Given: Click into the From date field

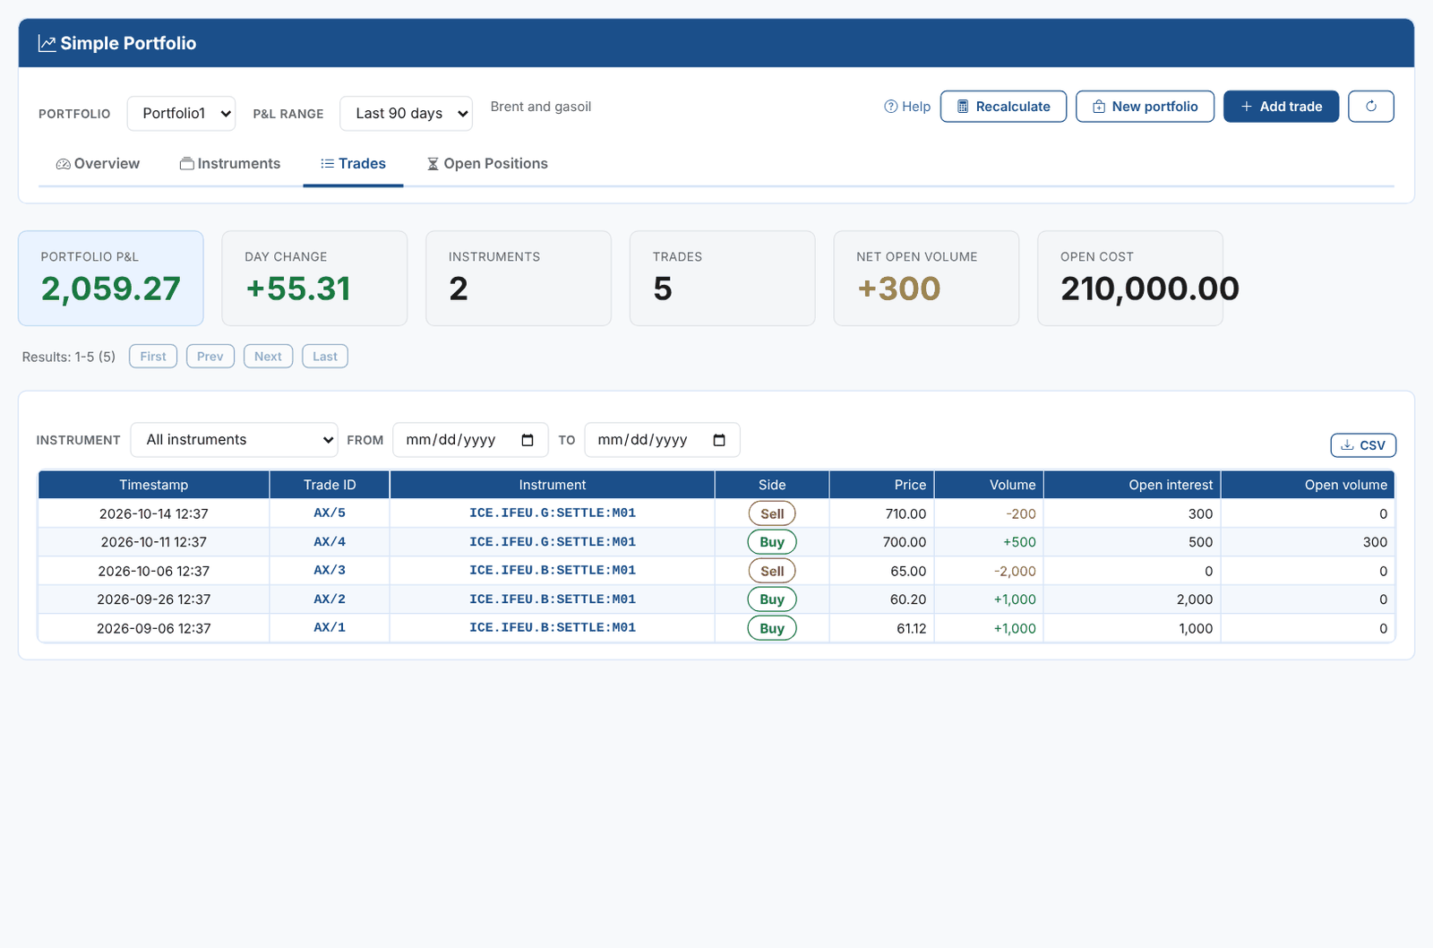Looking at the screenshot, I should (x=470, y=440).
